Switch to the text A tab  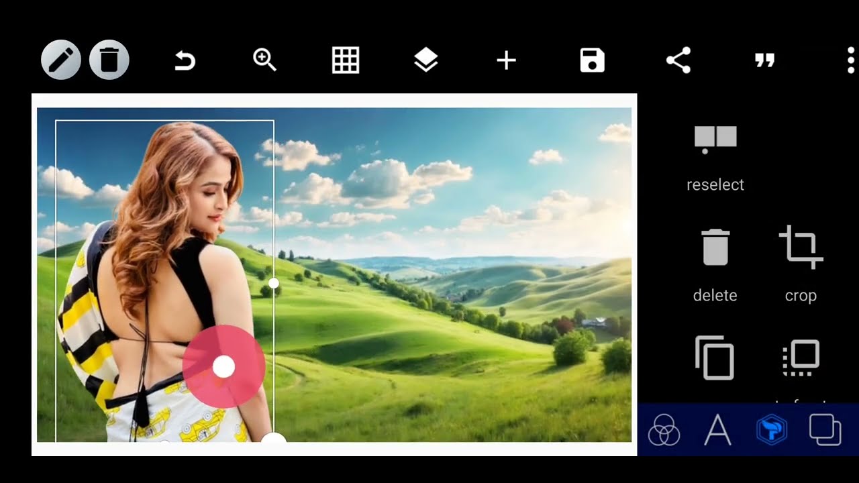tap(717, 429)
